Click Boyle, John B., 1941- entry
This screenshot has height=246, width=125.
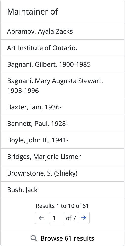pos(62,140)
